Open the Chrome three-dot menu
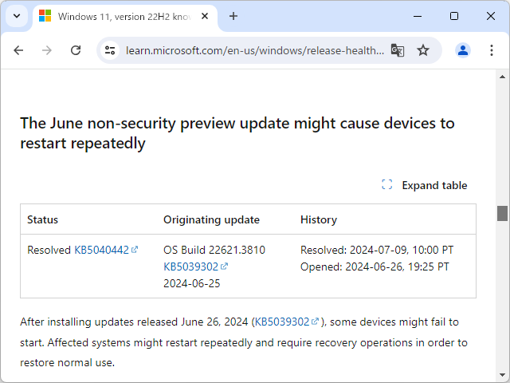 point(488,50)
